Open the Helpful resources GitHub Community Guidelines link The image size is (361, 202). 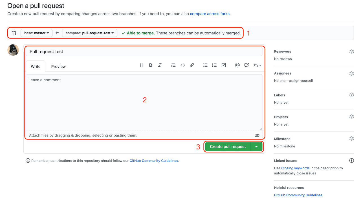pyautogui.click(x=298, y=195)
